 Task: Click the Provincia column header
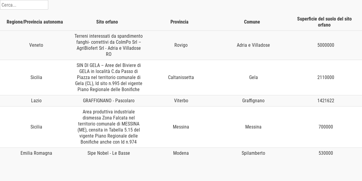179,22
